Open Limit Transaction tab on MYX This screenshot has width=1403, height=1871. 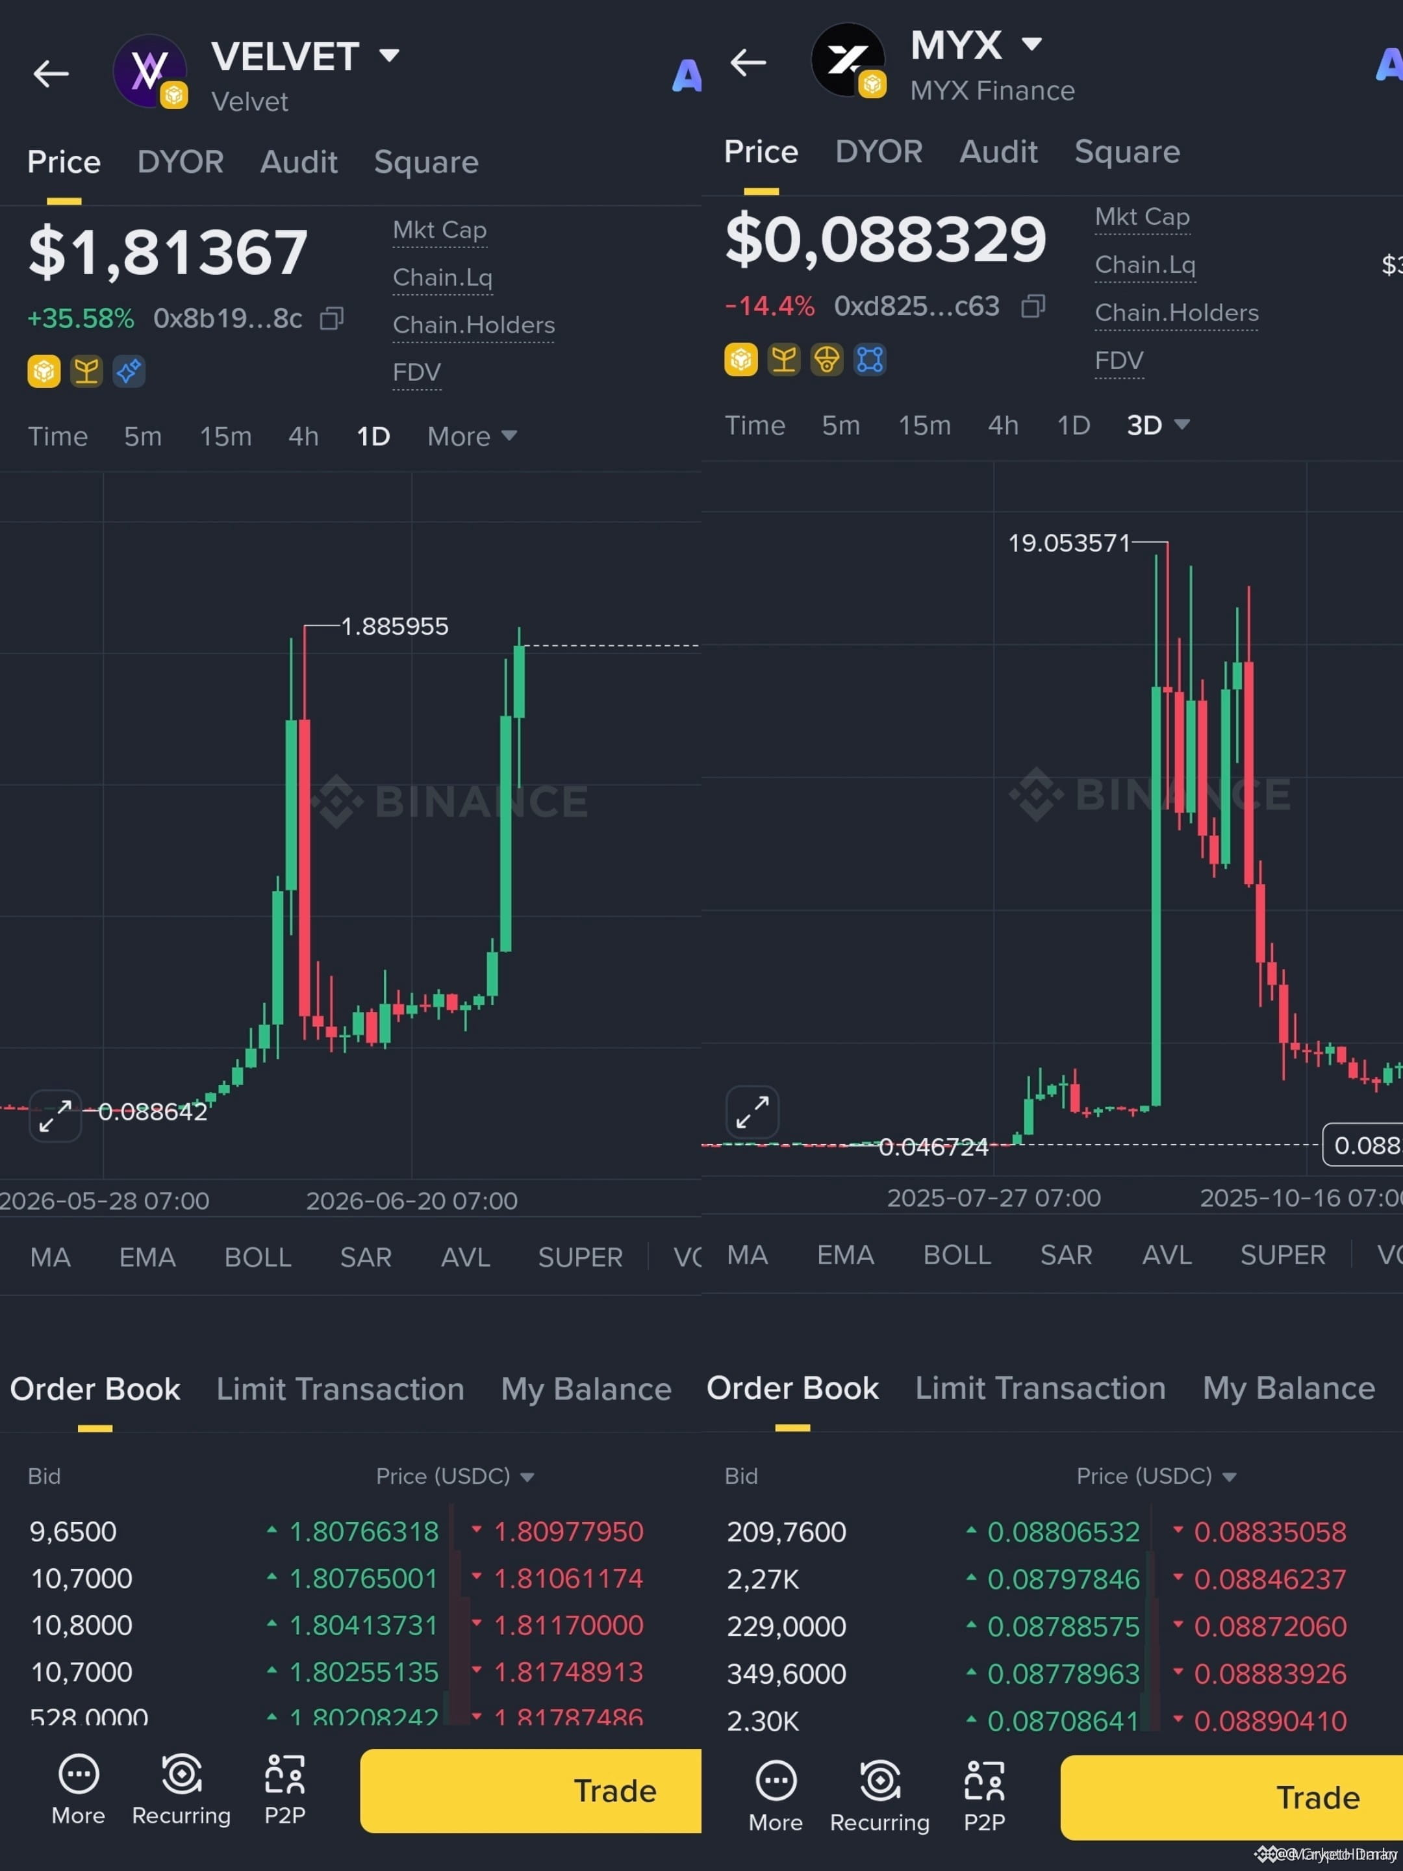click(x=1040, y=1388)
